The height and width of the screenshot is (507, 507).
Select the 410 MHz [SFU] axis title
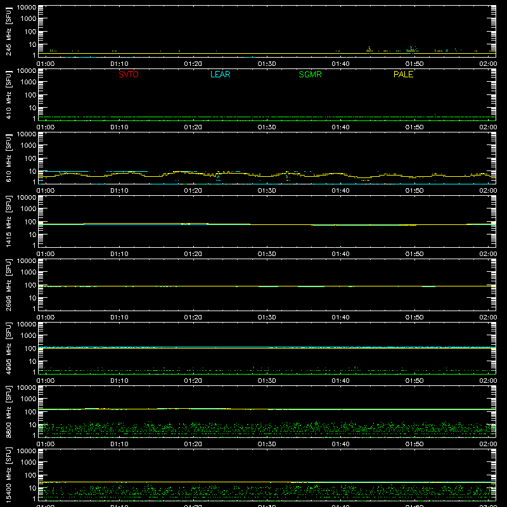(9, 95)
